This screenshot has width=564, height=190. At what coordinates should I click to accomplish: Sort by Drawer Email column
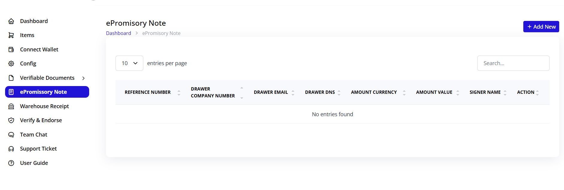pos(271,92)
